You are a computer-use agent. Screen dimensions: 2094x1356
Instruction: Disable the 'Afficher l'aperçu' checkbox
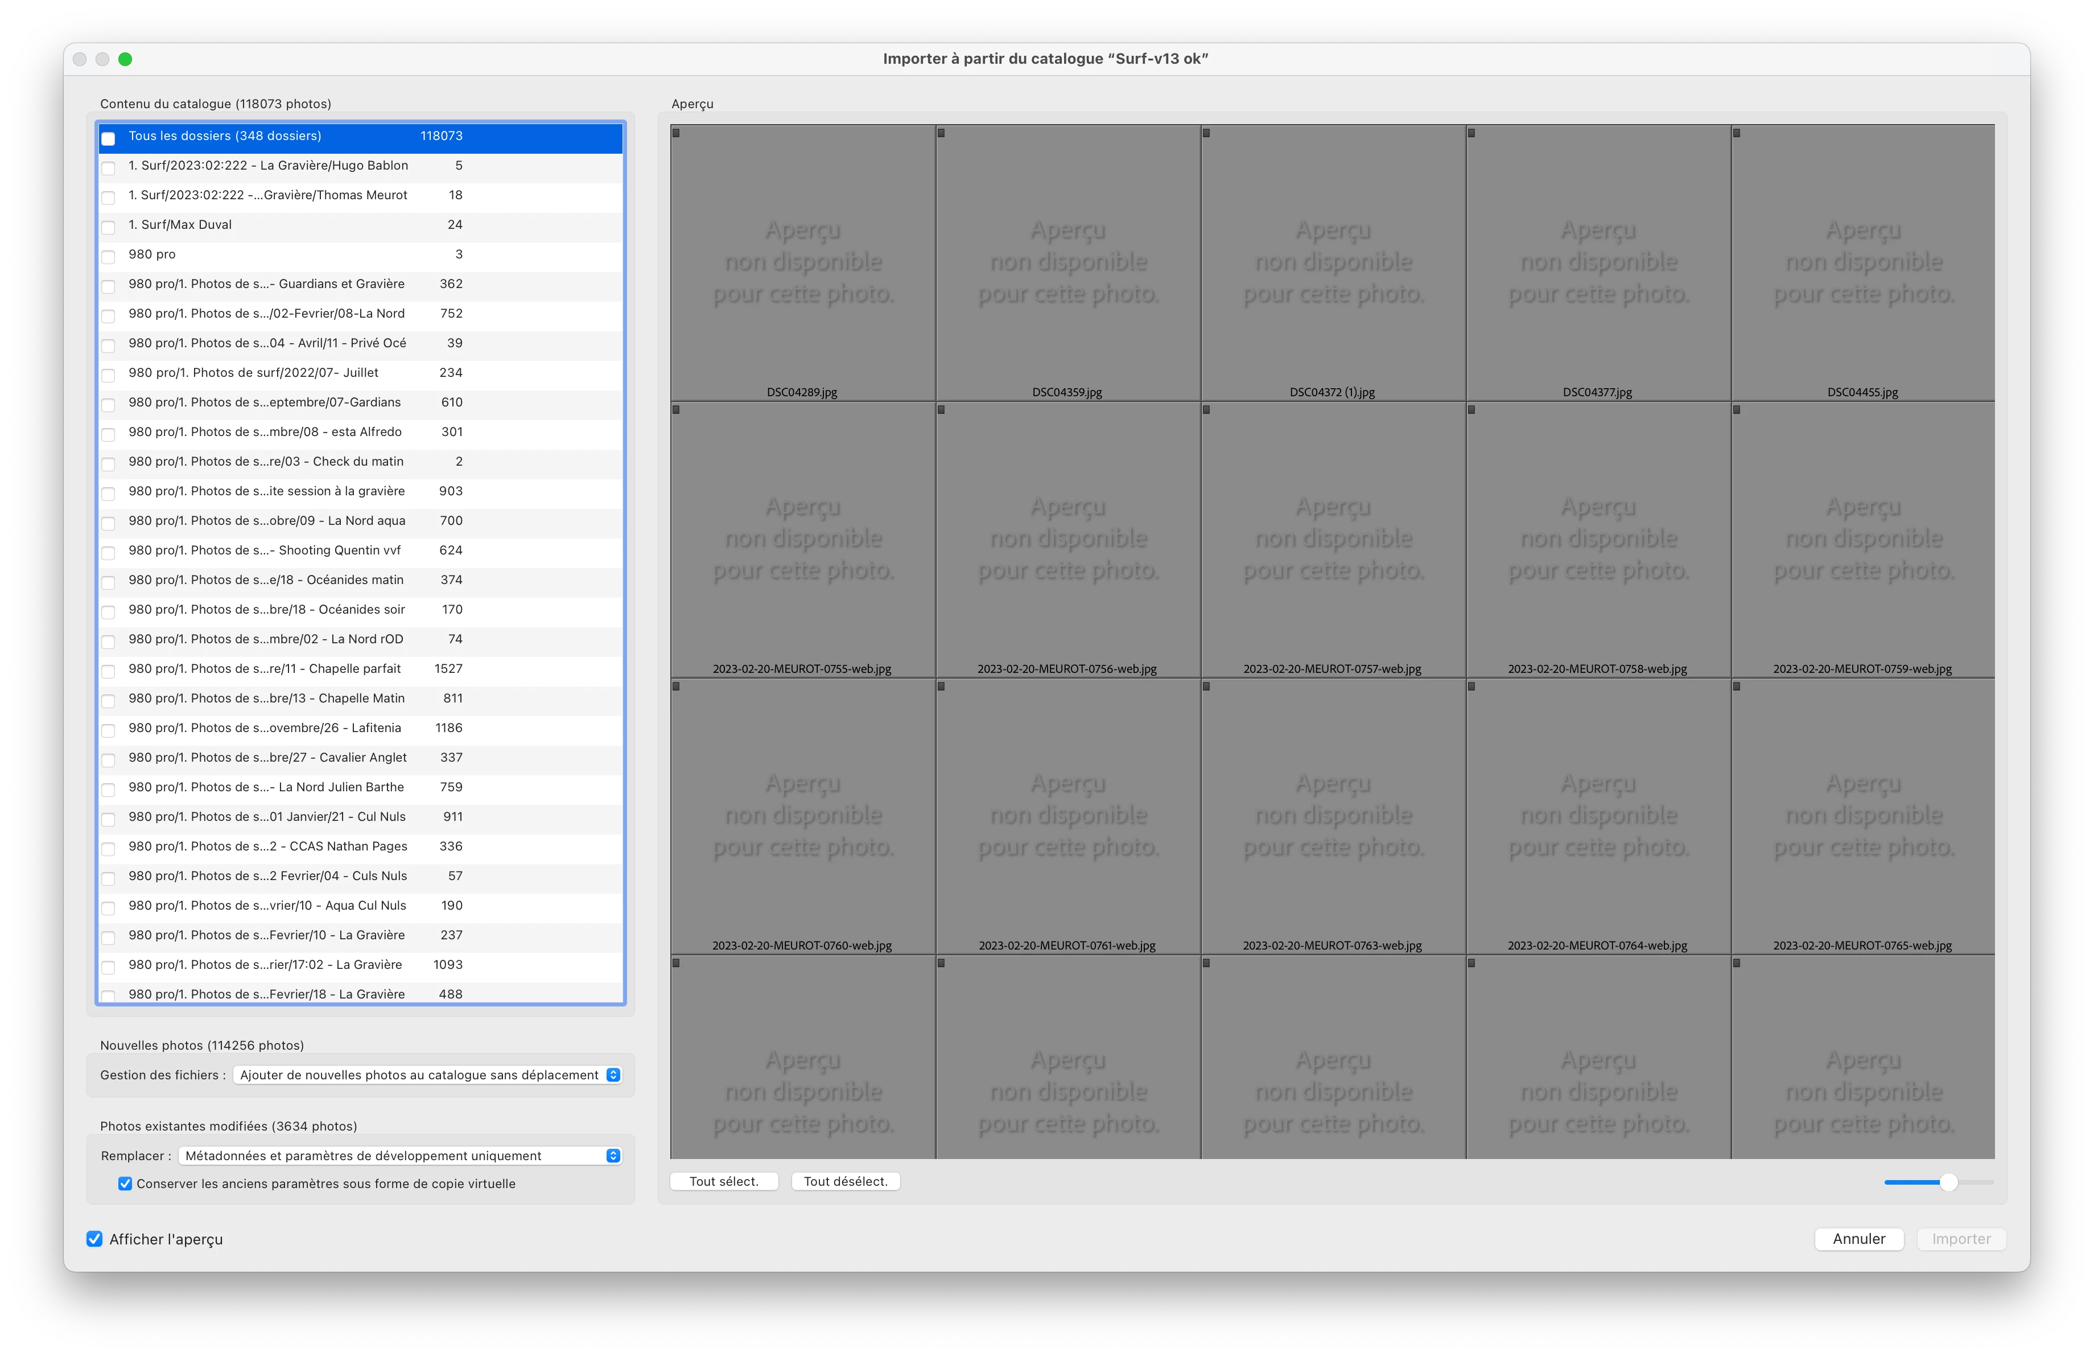pos(94,1239)
